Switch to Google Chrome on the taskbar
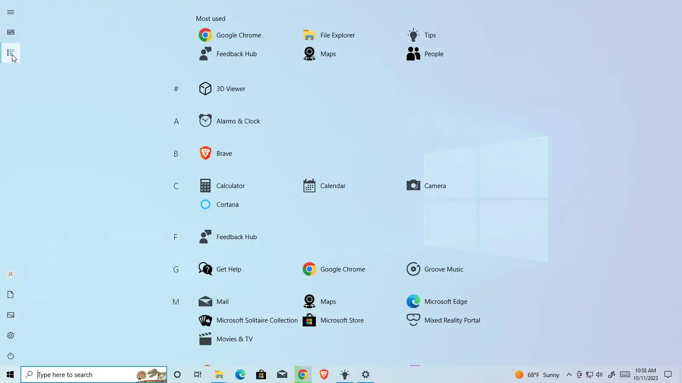Viewport: 682px width, 383px height. click(303, 374)
